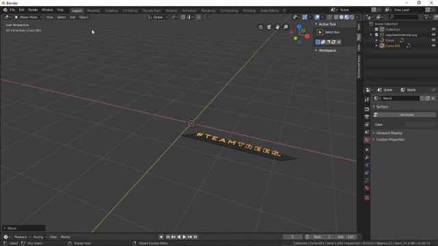
Task: Toggle viewport overlays button
Action: click(x=317, y=17)
